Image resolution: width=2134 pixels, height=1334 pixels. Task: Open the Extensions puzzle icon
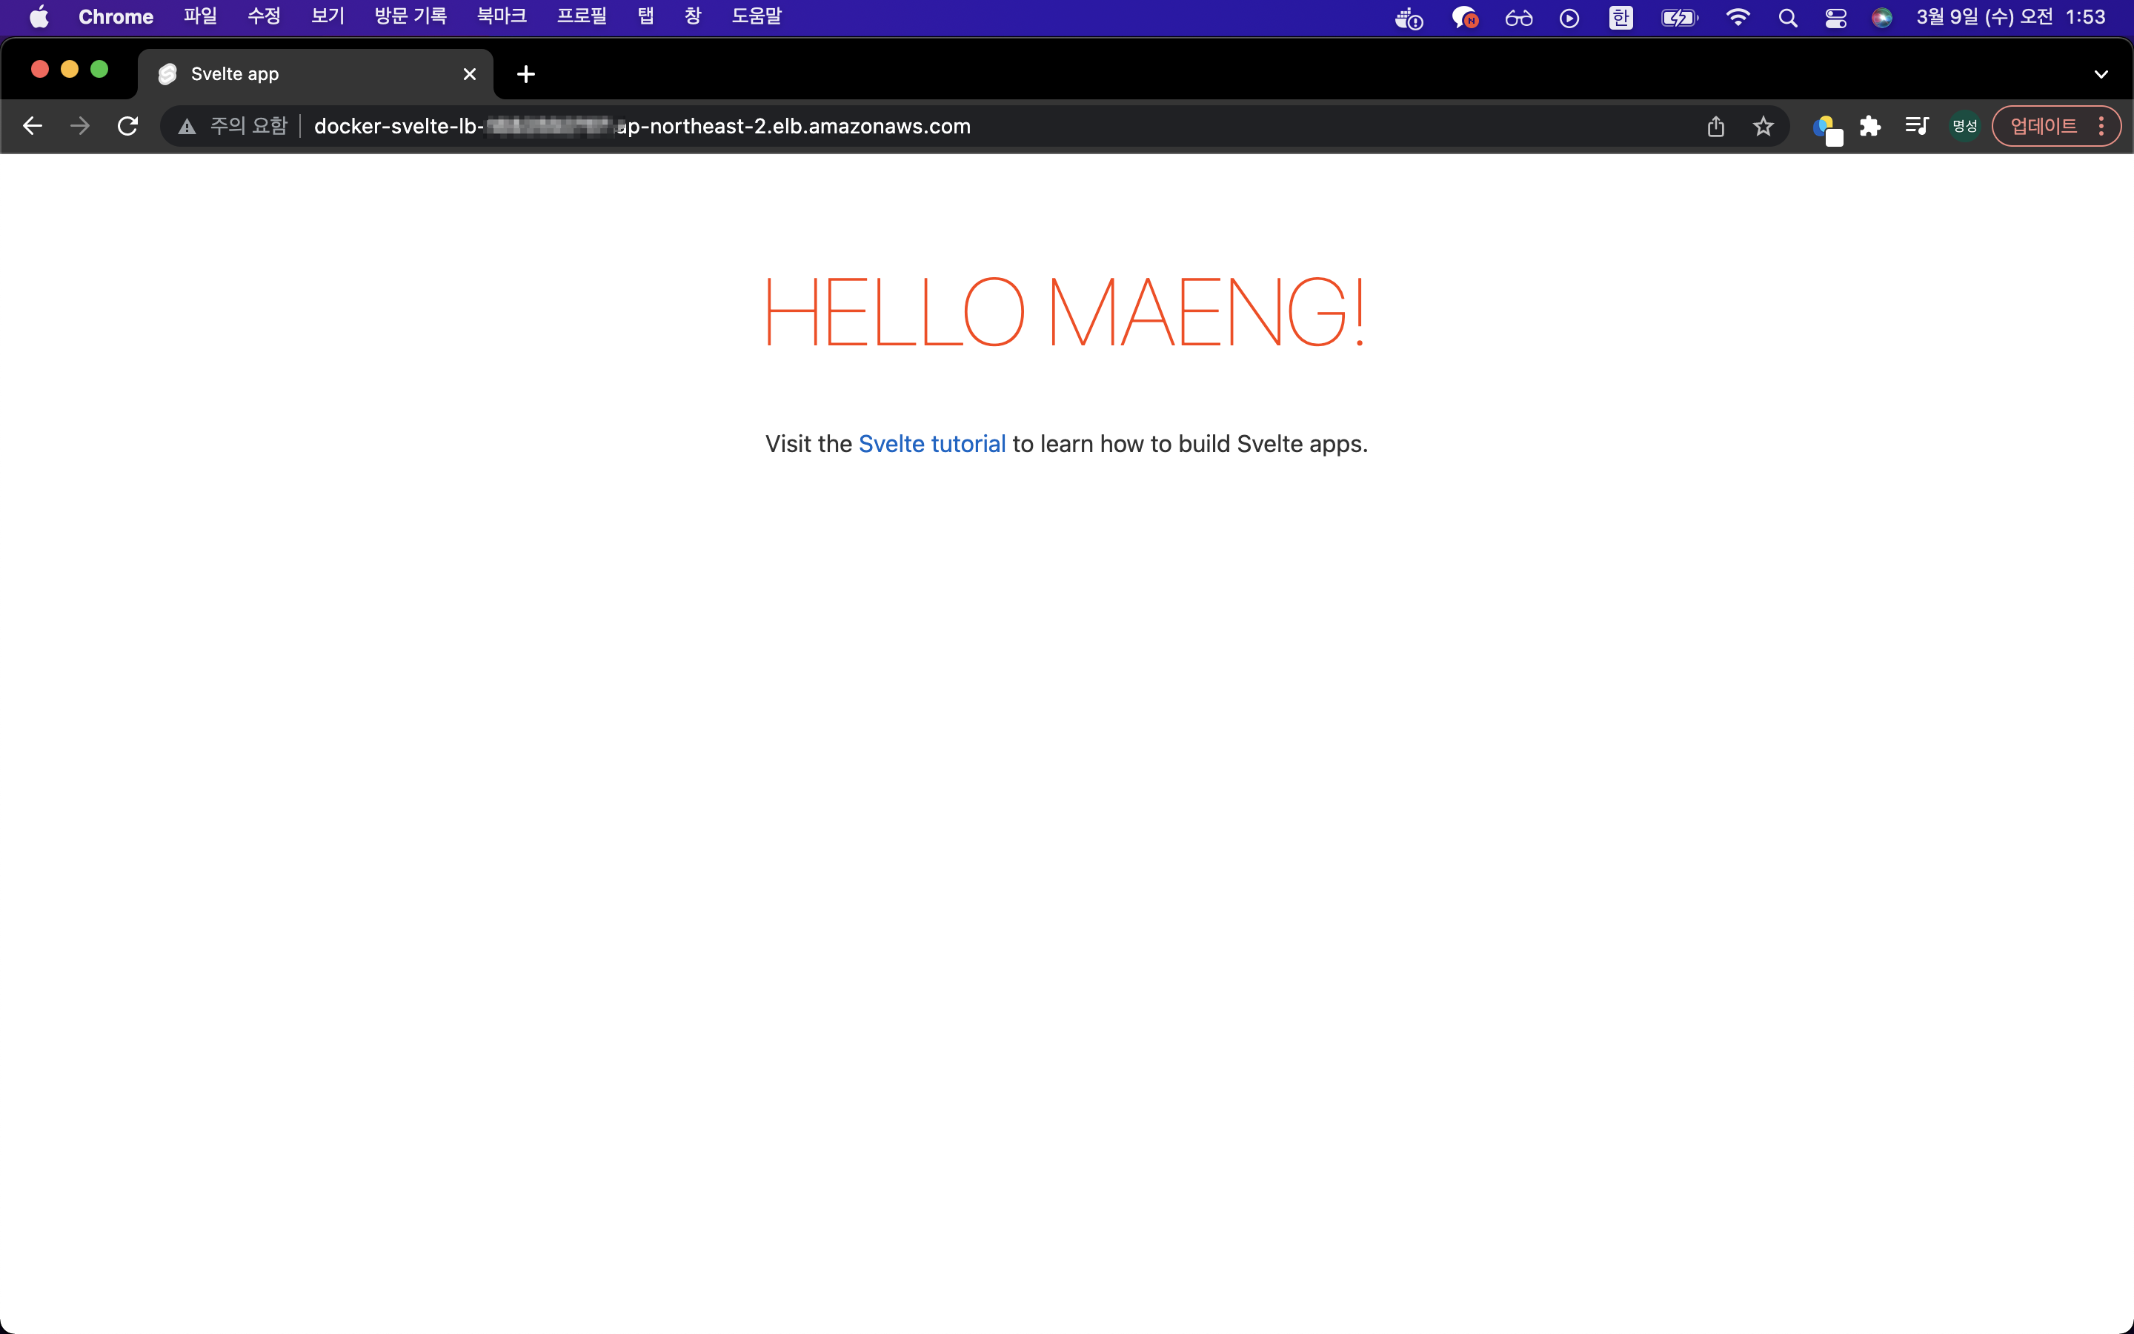coord(1869,126)
